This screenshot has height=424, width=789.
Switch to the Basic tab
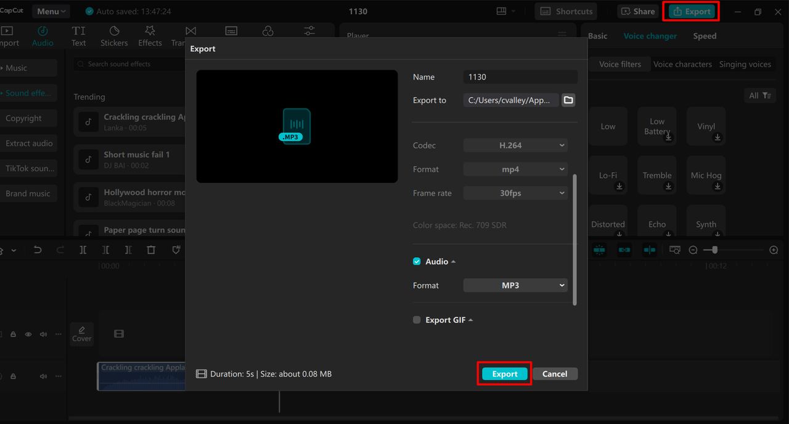(597, 36)
